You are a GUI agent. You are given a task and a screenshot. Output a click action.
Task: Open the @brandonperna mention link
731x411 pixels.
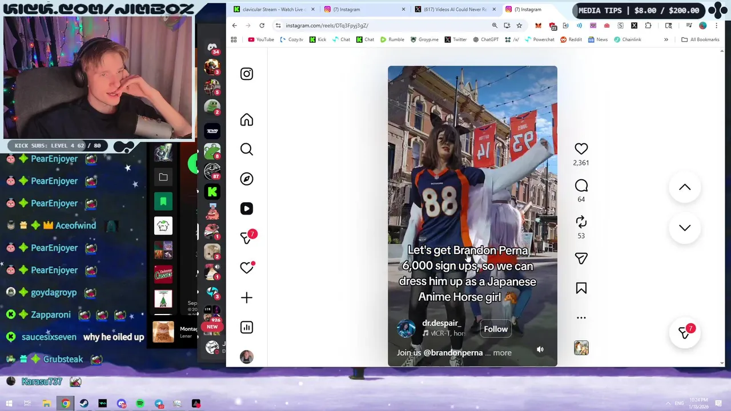click(x=453, y=353)
